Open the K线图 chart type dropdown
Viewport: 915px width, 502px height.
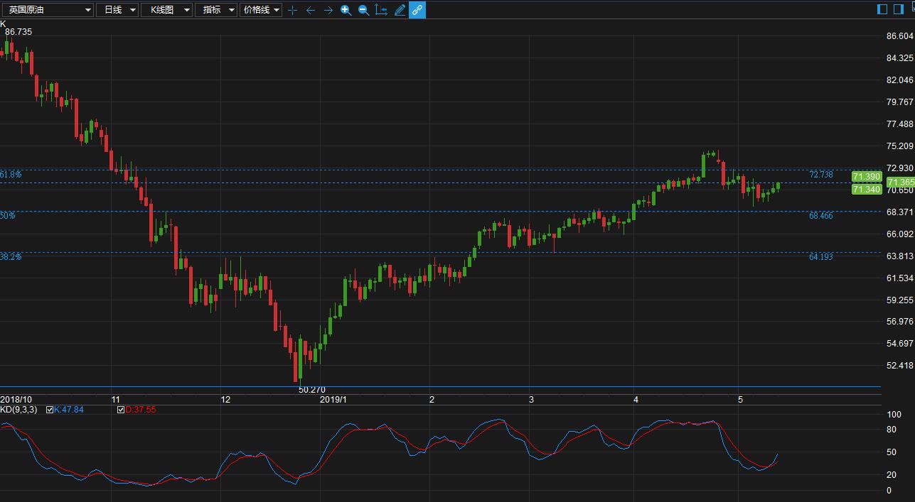coord(166,10)
